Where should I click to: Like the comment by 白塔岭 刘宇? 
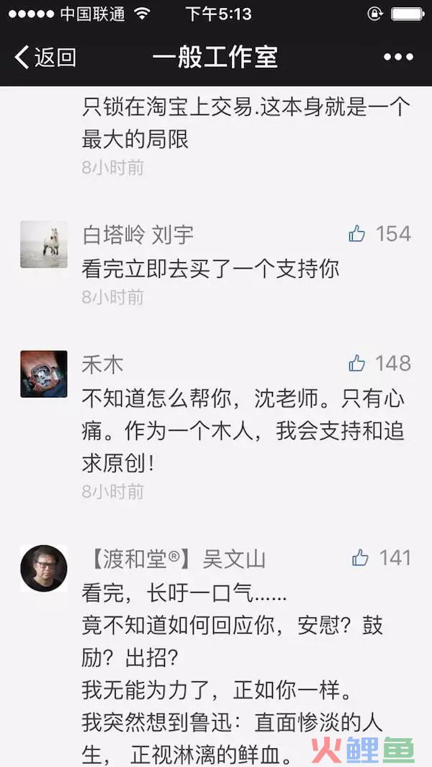[x=357, y=234]
